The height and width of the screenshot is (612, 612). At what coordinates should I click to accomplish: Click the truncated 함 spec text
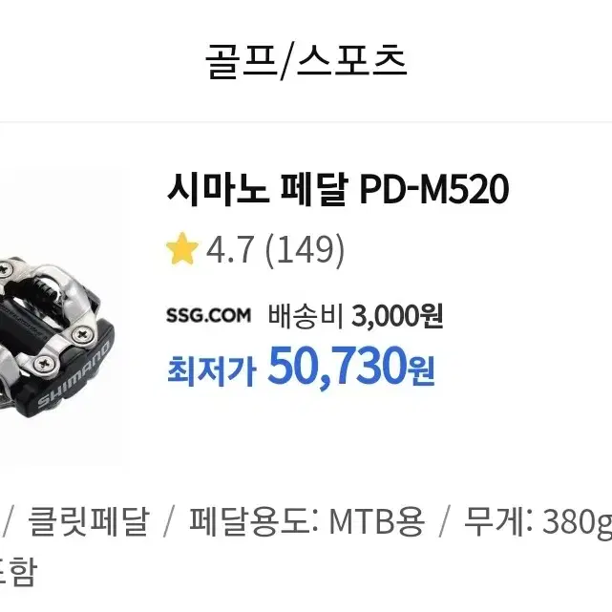[23, 571]
